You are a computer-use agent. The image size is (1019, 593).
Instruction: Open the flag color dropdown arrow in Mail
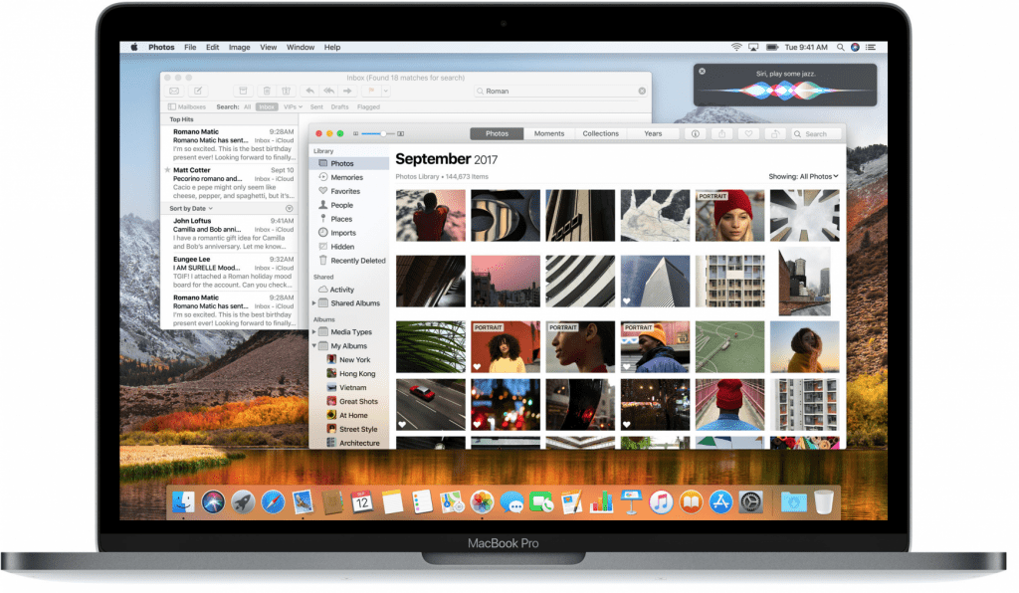(385, 91)
